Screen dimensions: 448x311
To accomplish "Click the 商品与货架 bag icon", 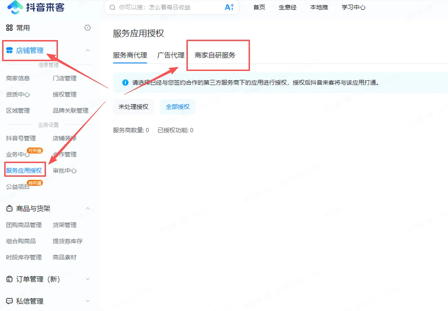I will 9,209.
